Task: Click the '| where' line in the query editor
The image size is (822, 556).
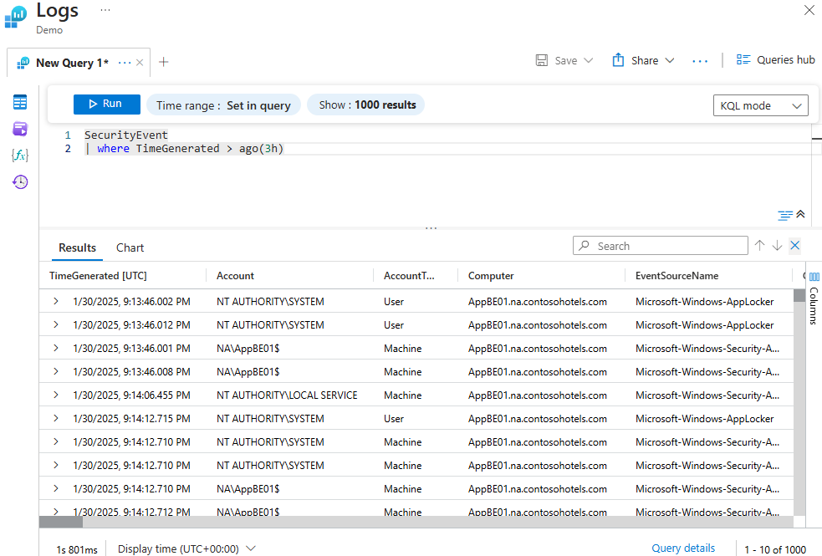Action: click(184, 148)
